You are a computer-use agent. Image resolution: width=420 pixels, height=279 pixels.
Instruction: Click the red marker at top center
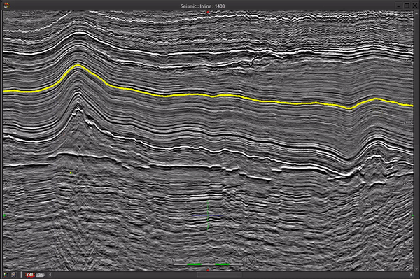click(208, 12)
